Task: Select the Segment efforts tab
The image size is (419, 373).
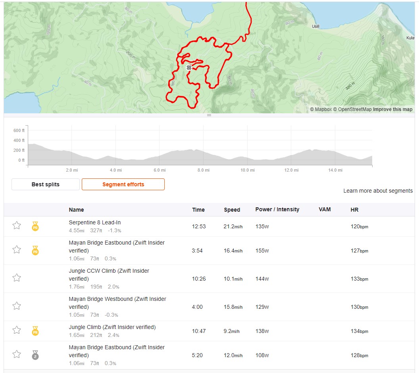Action: (x=123, y=184)
